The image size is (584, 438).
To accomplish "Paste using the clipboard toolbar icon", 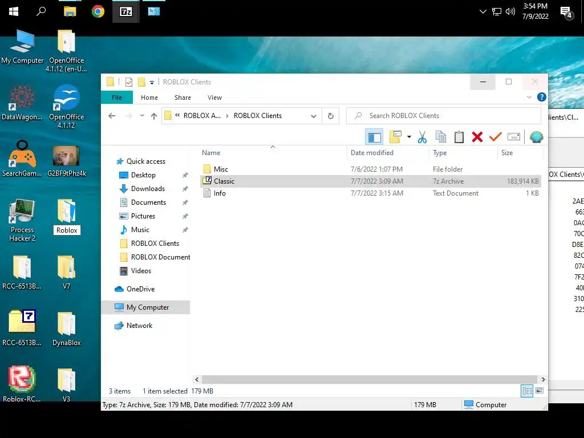I will coord(459,137).
